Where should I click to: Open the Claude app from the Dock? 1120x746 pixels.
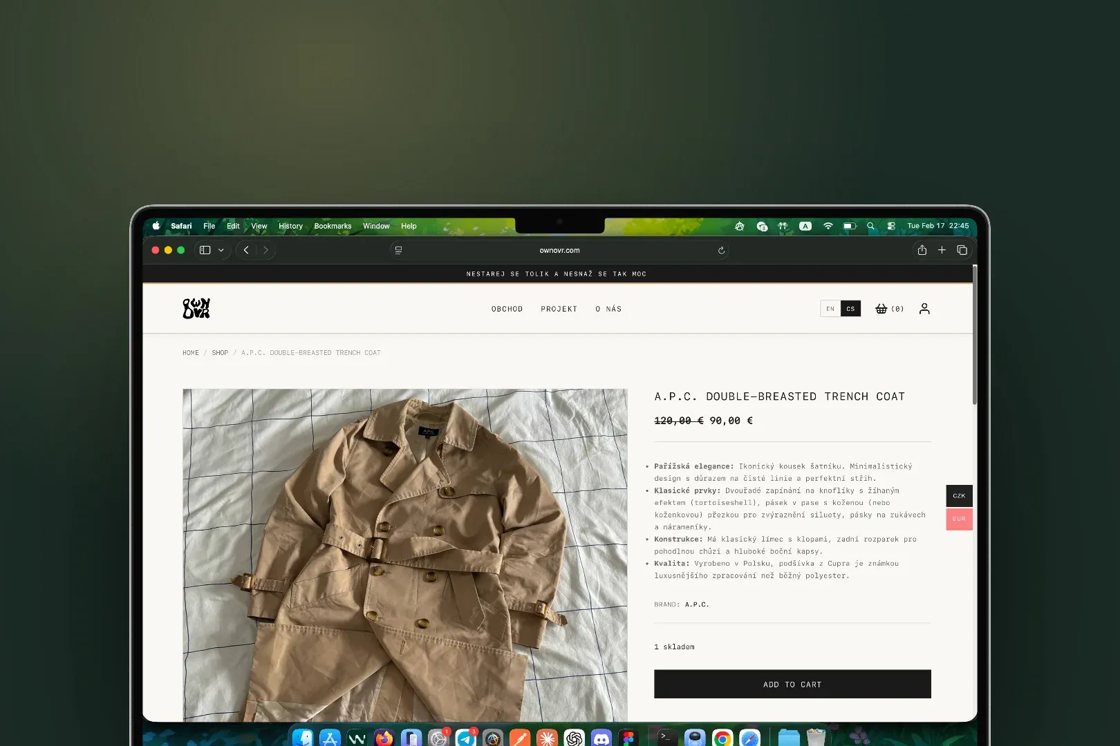point(547,738)
